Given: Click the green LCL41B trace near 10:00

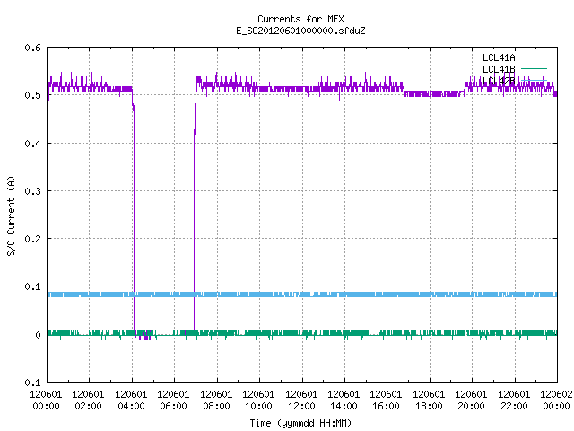Looking at the screenshot, I should (x=259, y=333).
